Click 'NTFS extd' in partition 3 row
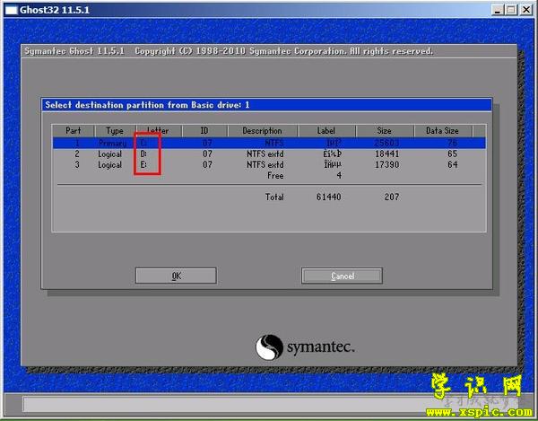The height and width of the screenshot is (421, 538). [265, 165]
